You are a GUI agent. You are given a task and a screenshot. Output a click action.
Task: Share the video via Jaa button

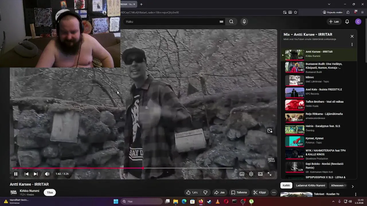pyautogui.click(x=219, y=193)
